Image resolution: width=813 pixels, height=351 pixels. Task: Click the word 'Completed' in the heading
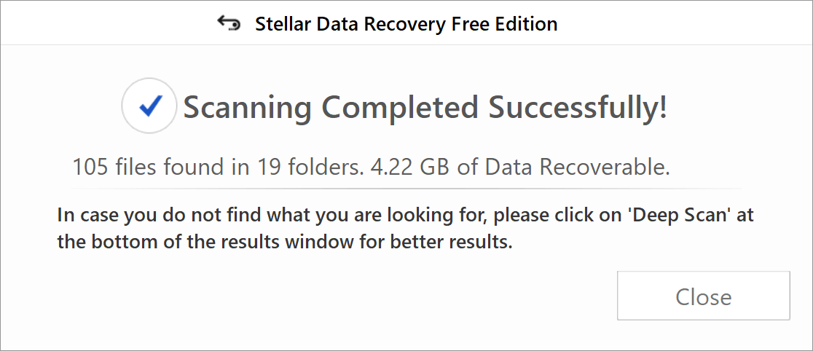coord(400,109)
